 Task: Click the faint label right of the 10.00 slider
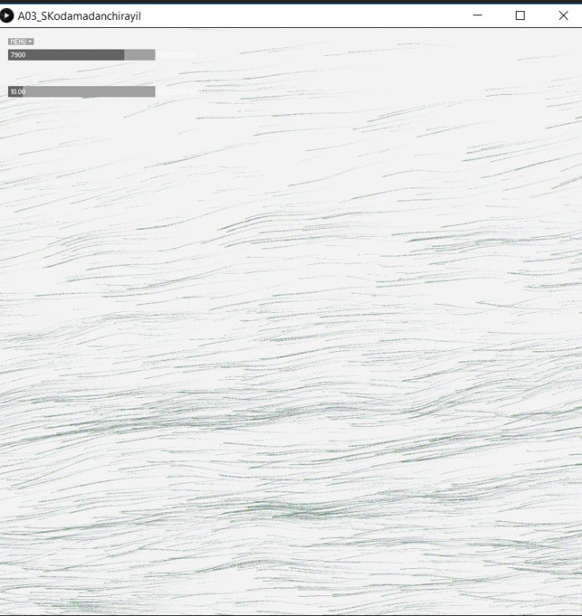(x=178, y=92)
